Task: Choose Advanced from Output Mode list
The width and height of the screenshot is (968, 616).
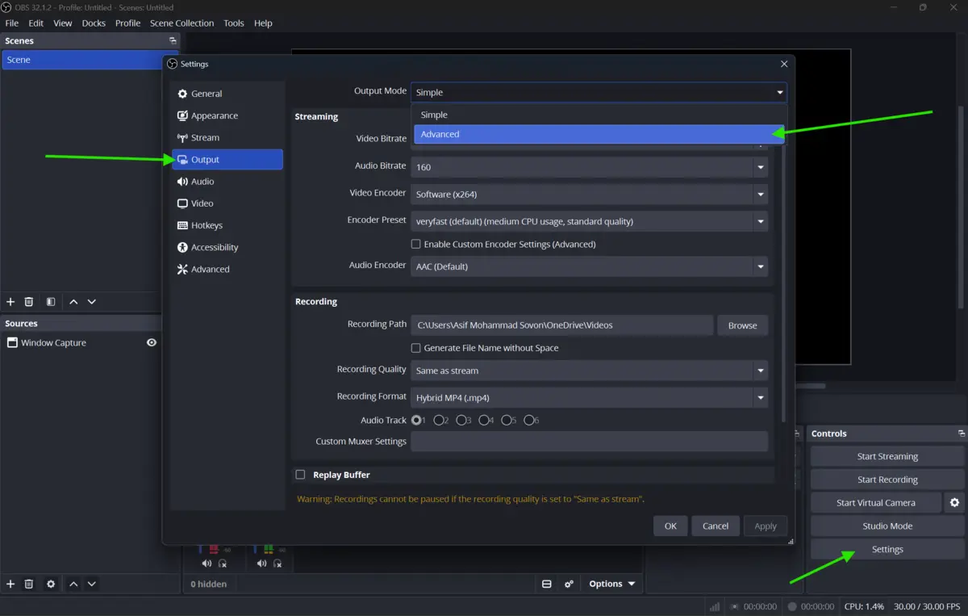Action: click(599, 134)
